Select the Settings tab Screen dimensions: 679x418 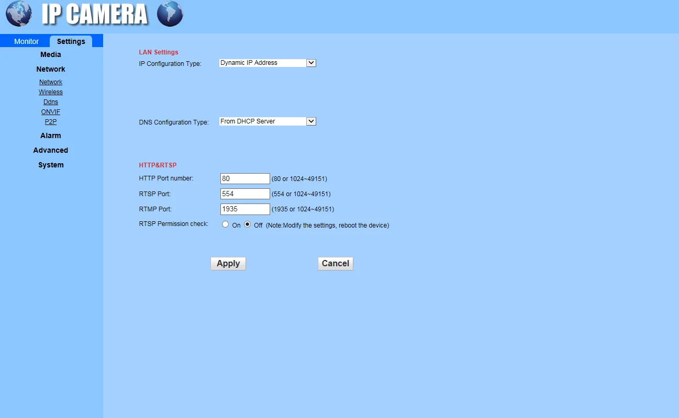pos(71,41)
